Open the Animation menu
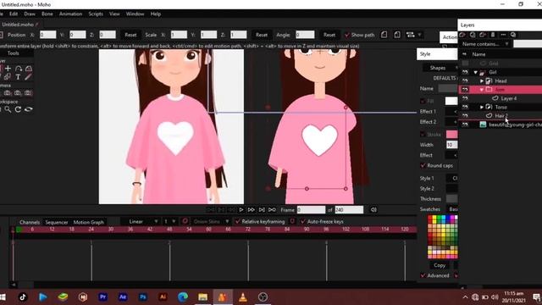This screenshot has width=542, height=305. [x=70, y=14]
